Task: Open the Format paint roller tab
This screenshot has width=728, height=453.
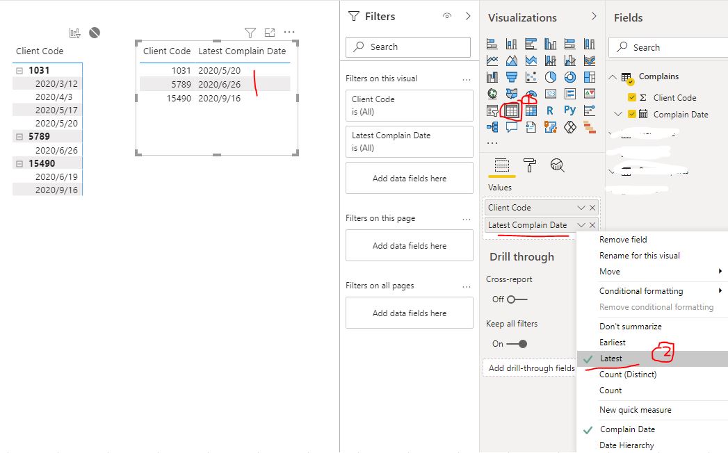Action: (x=530, y=165)
